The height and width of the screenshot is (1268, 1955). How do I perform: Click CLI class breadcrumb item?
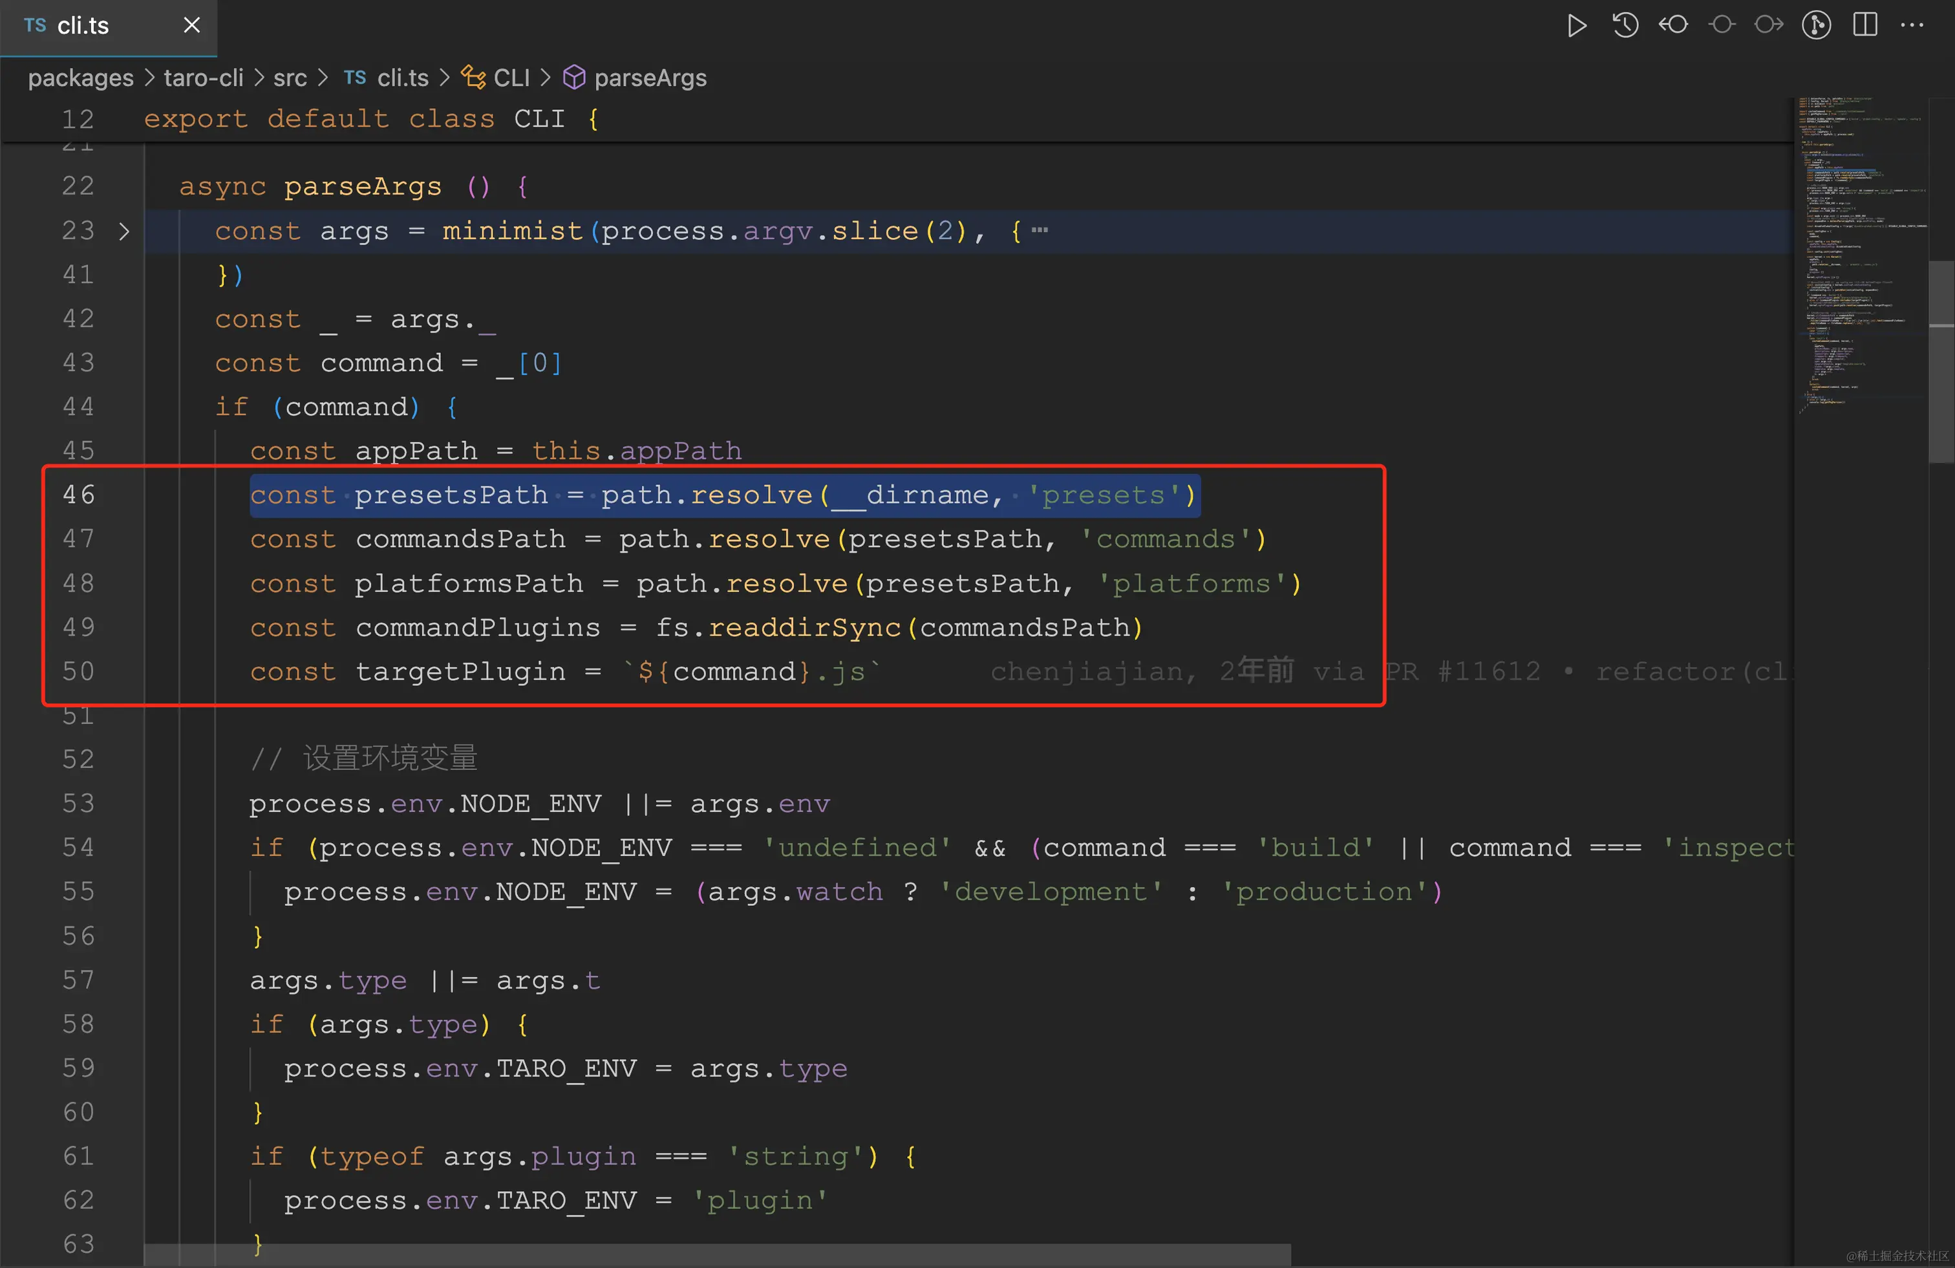511,78
